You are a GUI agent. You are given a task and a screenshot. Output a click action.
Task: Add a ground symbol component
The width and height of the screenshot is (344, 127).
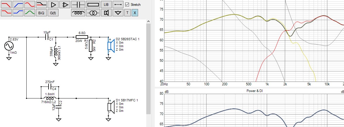coord(118,13)
